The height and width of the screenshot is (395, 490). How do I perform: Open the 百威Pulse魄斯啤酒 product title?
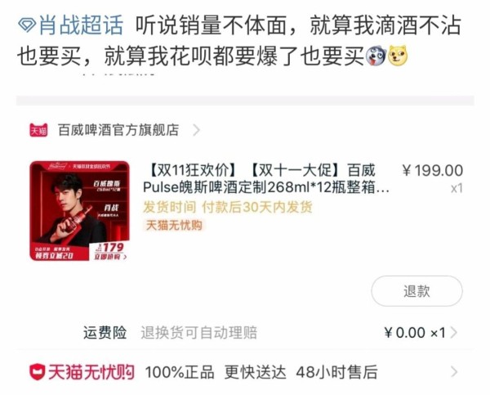coord(266,179)
